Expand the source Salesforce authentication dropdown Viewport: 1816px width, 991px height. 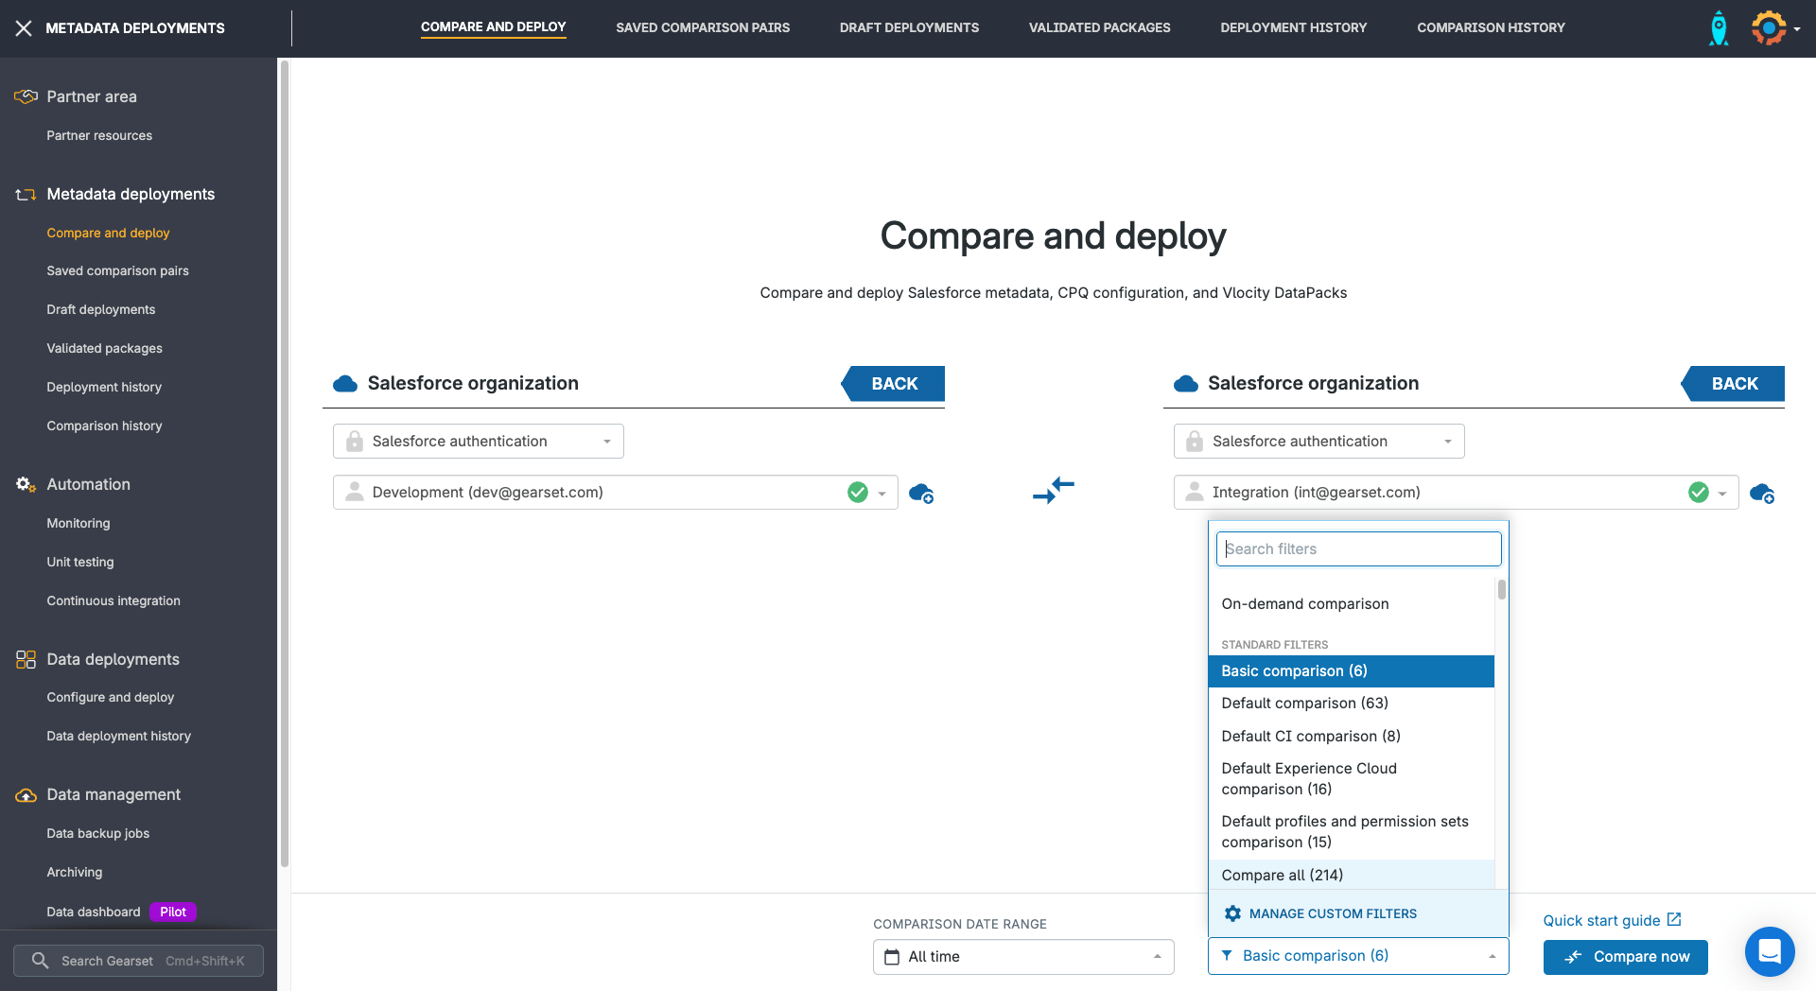point(479,442)
